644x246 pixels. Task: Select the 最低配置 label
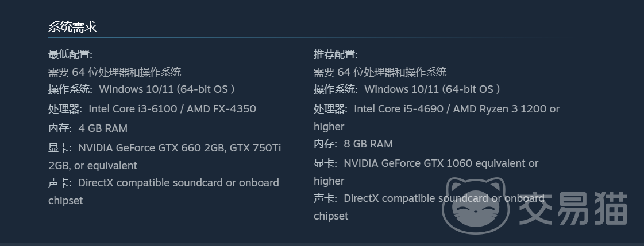(70, 54)
